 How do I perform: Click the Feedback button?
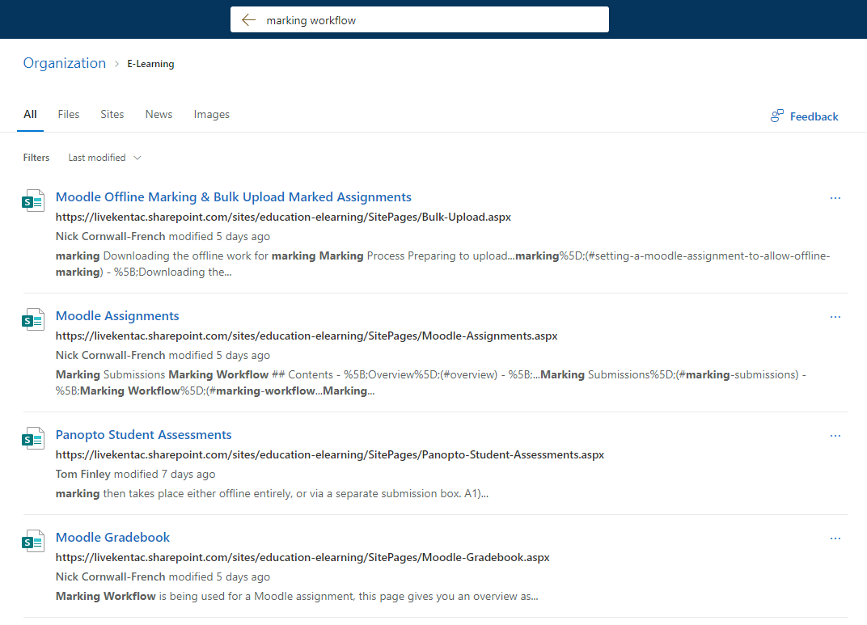click(x=805, y=116)
